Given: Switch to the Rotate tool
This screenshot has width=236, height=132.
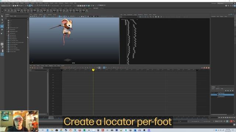Looking at the screenshot, I should click(x=2, y=30).
